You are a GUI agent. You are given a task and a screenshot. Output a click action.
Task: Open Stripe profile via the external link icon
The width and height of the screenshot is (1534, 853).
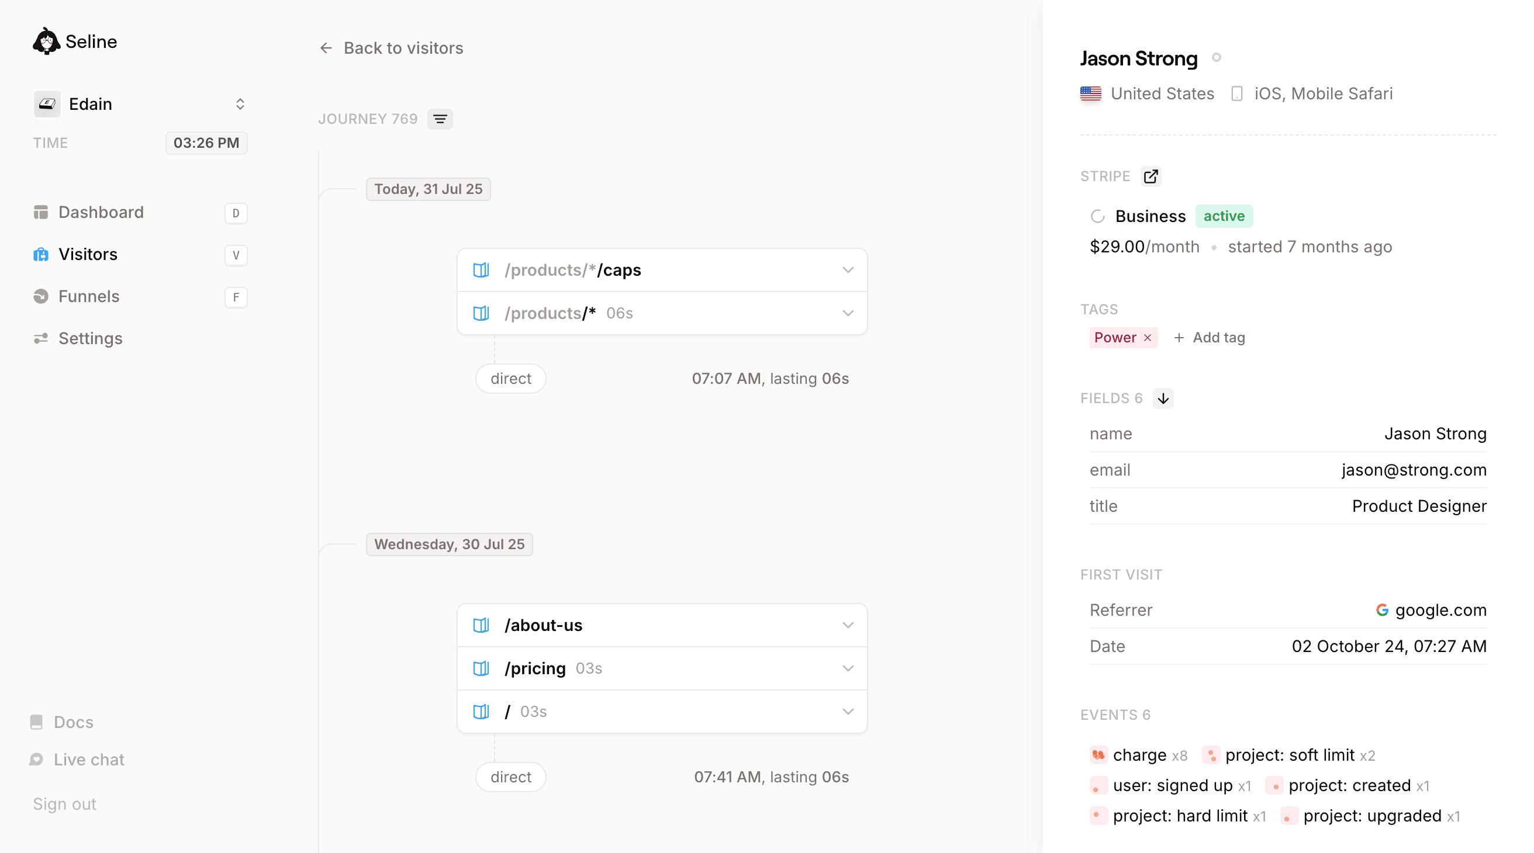pos(1150,176)
